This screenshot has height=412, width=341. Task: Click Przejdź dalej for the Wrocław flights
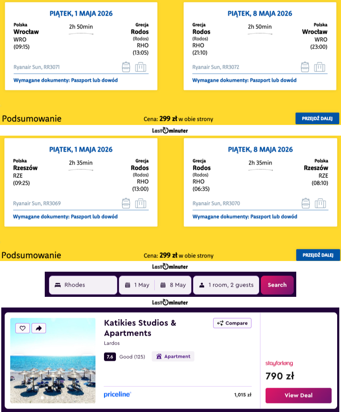click(318, 118)
